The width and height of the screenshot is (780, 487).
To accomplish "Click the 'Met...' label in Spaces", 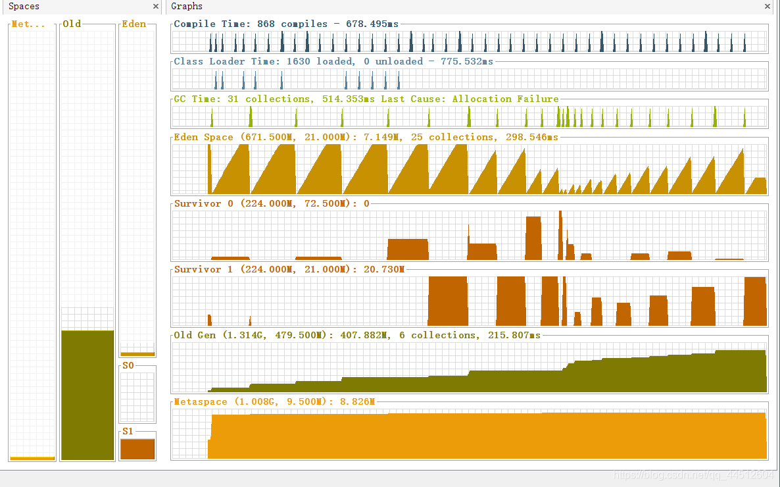I will point(28,24).
